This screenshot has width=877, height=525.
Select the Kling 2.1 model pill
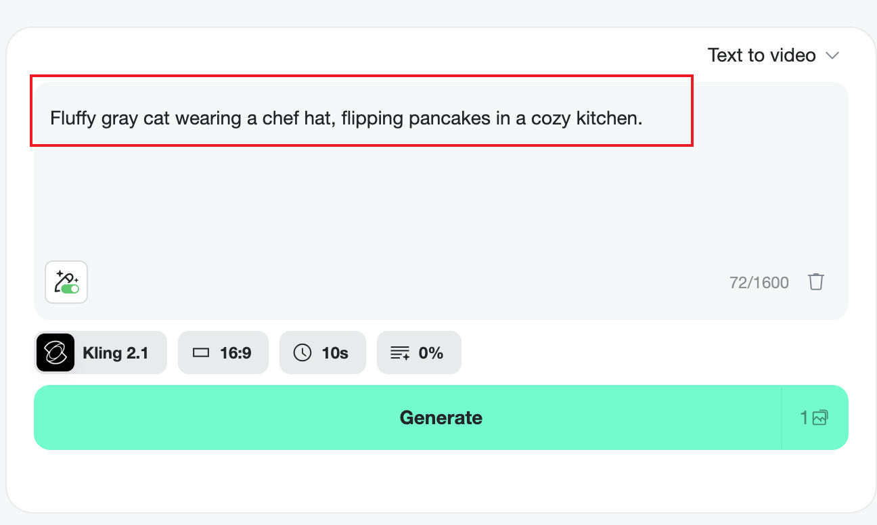click(x=100, y=352)
